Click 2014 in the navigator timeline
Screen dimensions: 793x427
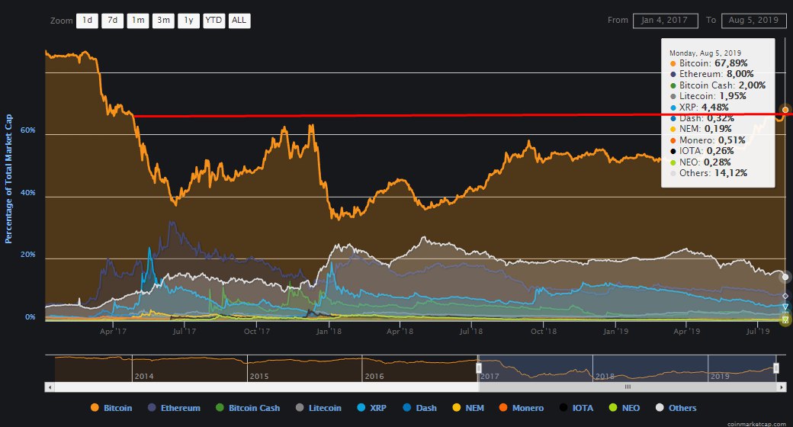(144, 377)
